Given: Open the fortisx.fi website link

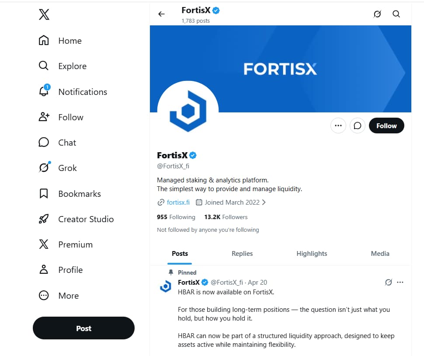Looking at the screenshot, I should point(178,202).
